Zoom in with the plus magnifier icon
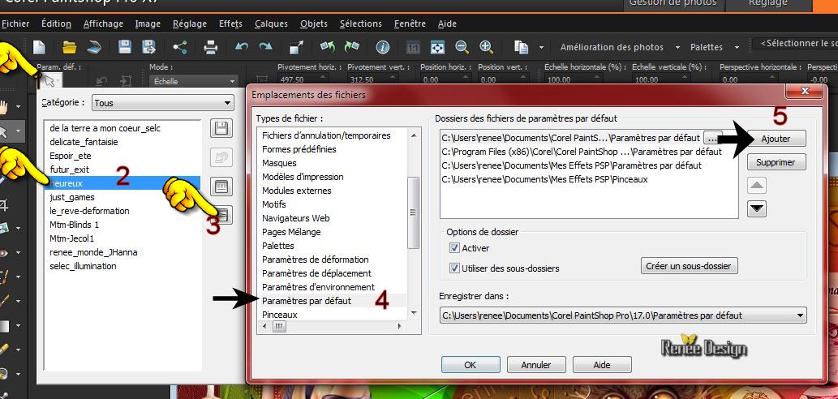The image size is (838, 399). point(487,47)
